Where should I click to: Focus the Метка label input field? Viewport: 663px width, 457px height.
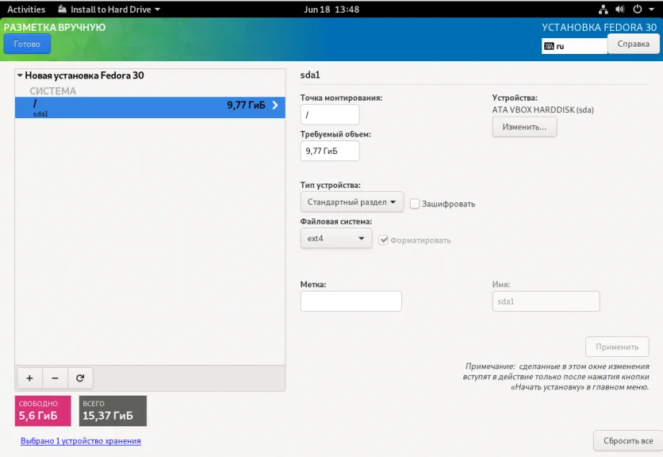pyautogui.click(x=351, y=301)
